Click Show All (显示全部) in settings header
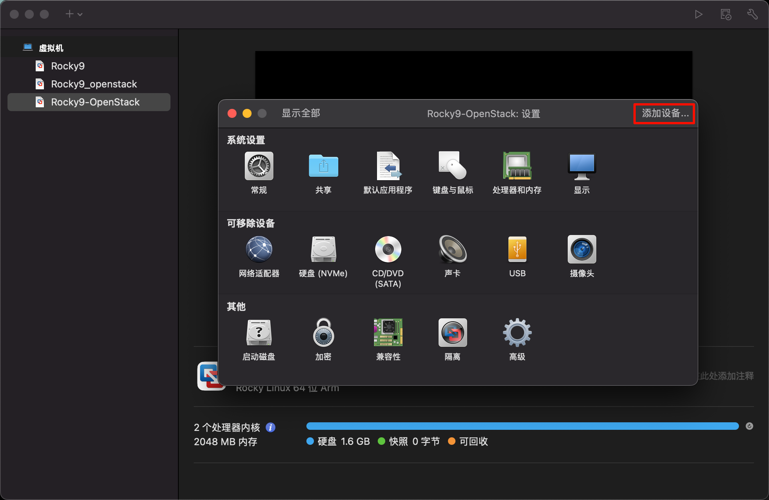 coord(301,113)
